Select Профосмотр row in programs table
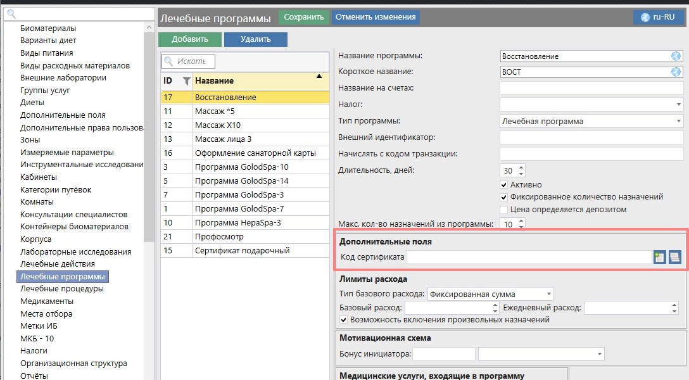The image size is (689, 380). [x=219, y=237]
